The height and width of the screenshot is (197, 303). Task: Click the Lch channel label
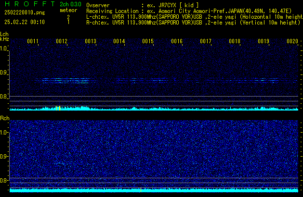[4, 34]
